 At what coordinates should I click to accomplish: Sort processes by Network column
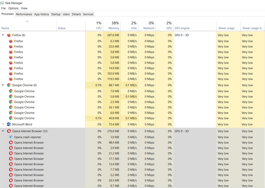coord(147,26)
